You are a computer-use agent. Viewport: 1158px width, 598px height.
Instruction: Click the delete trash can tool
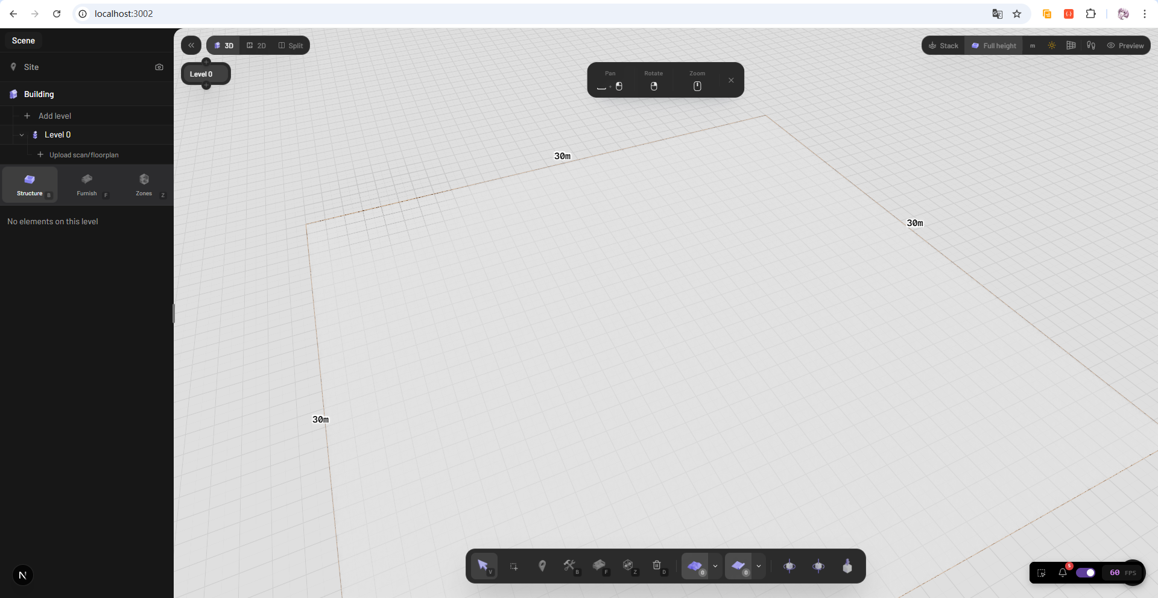657,565
